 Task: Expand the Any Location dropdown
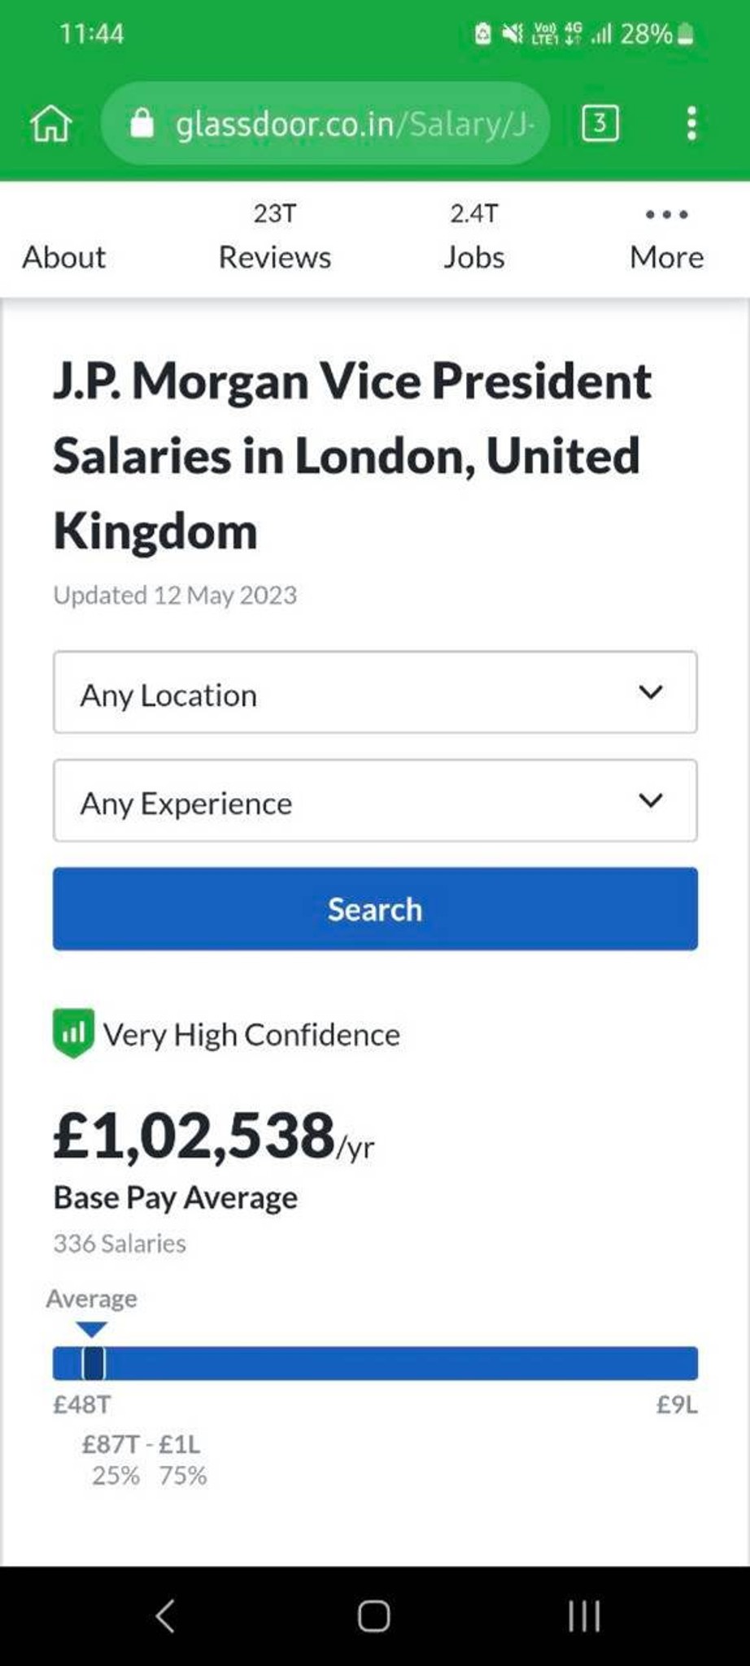pyautogui.click(x=375, y=692)
